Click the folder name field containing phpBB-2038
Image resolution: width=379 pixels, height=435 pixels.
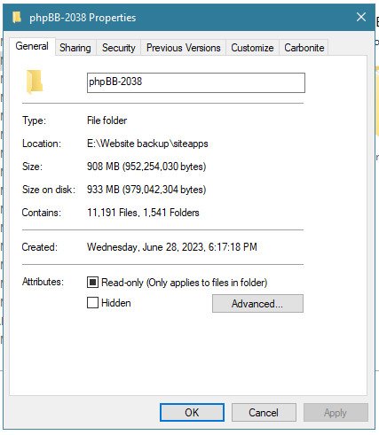(196, 82)
